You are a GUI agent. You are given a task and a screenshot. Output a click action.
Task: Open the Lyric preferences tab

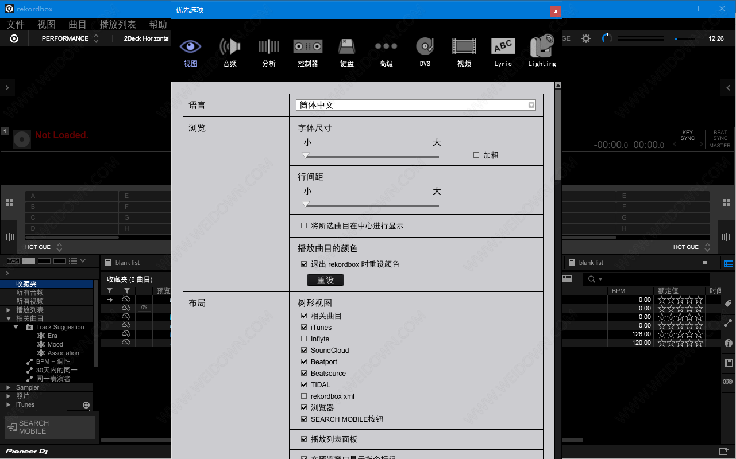(x=503, y=52)
